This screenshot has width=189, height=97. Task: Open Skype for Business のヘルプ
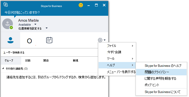pos(161,66)
